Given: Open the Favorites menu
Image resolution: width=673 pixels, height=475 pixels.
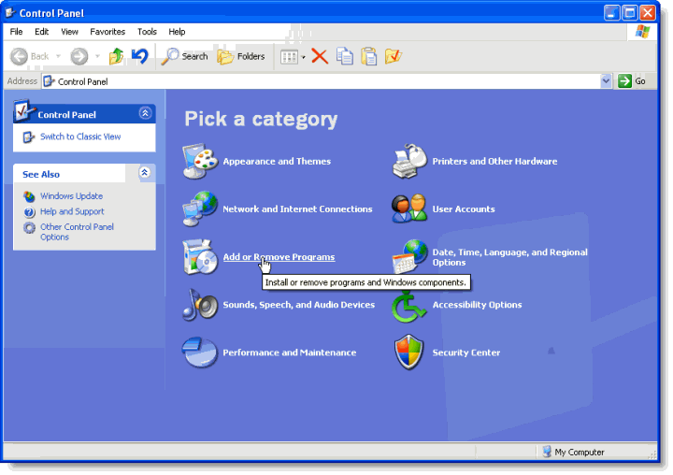Looking at the screenshot, I should (x=107, y=32).
